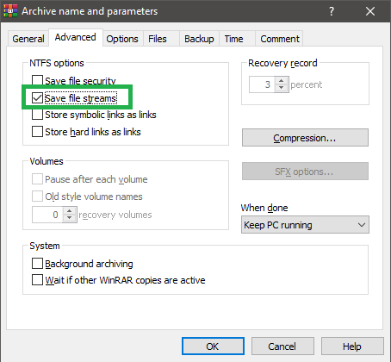Viewport: 391px width, 362px height.
Task: Decrease the recovery record percent with the down arrow
Action: 282,88
